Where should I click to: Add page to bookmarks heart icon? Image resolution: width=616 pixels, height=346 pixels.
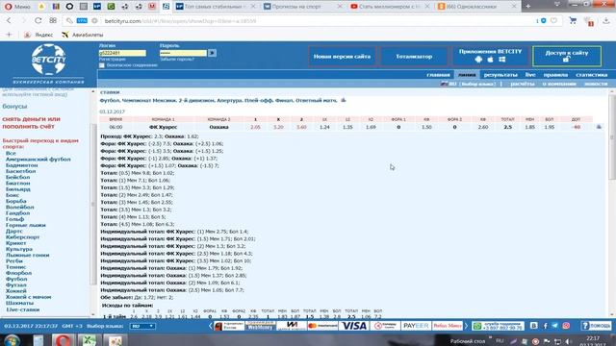(x=554, y=20)
